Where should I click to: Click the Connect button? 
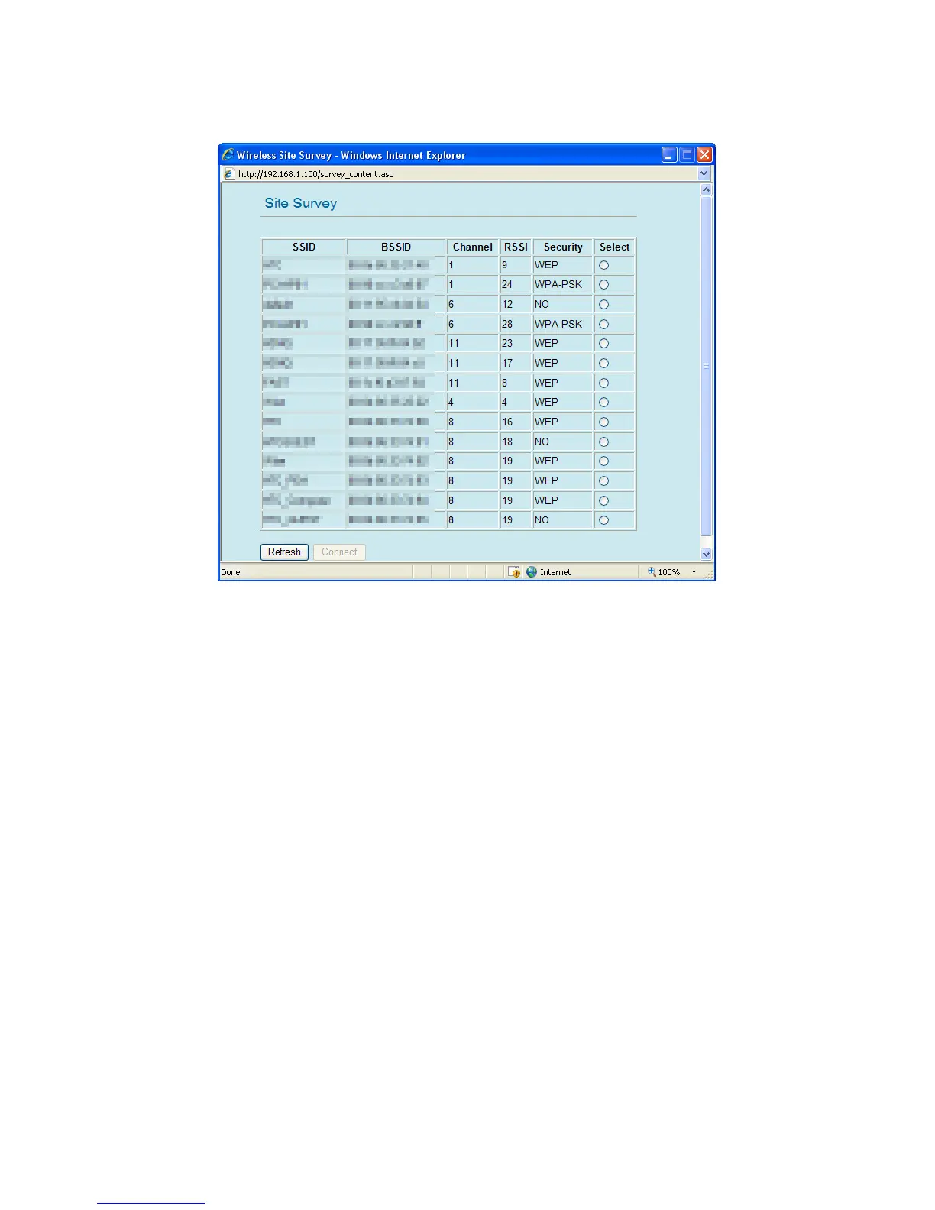tap(339, 552)
